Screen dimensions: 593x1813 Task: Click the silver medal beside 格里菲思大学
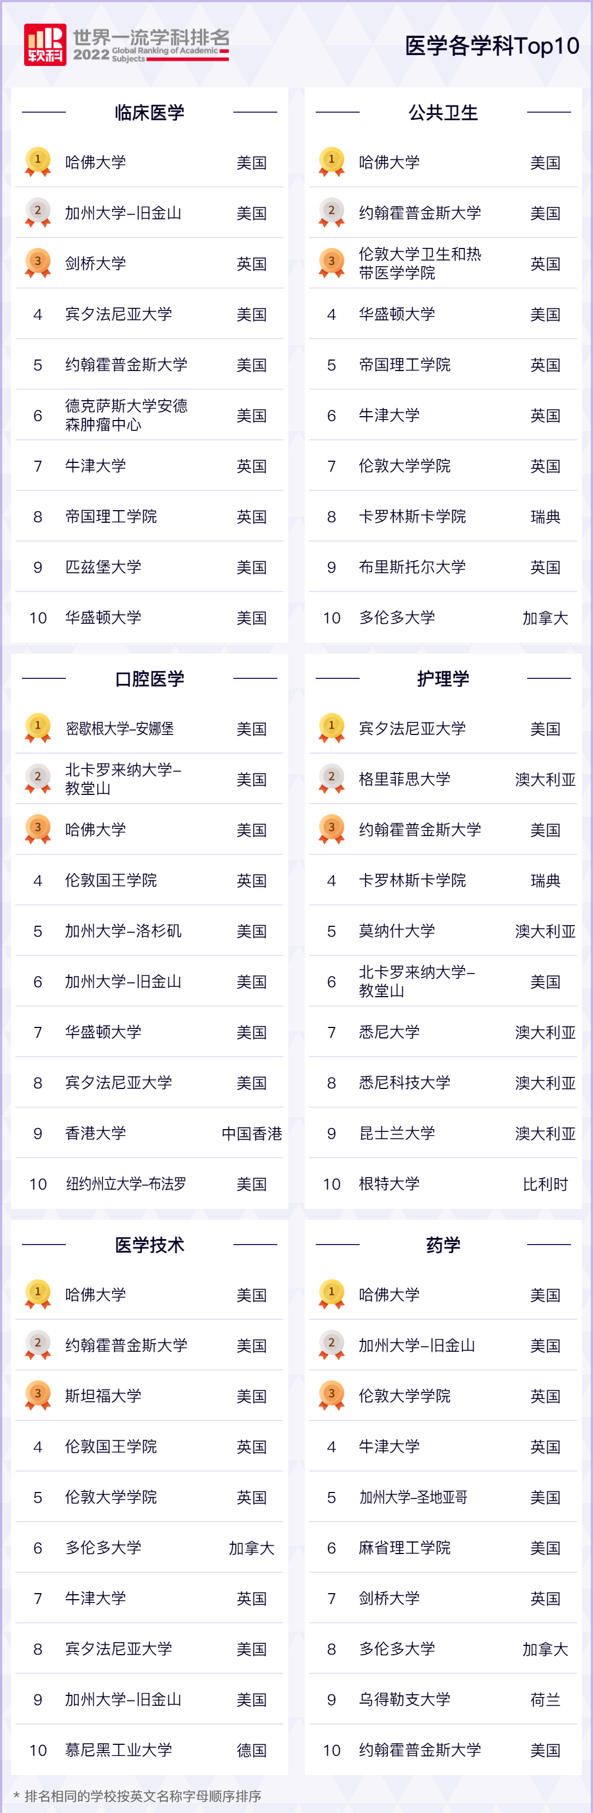pos(332,778)
